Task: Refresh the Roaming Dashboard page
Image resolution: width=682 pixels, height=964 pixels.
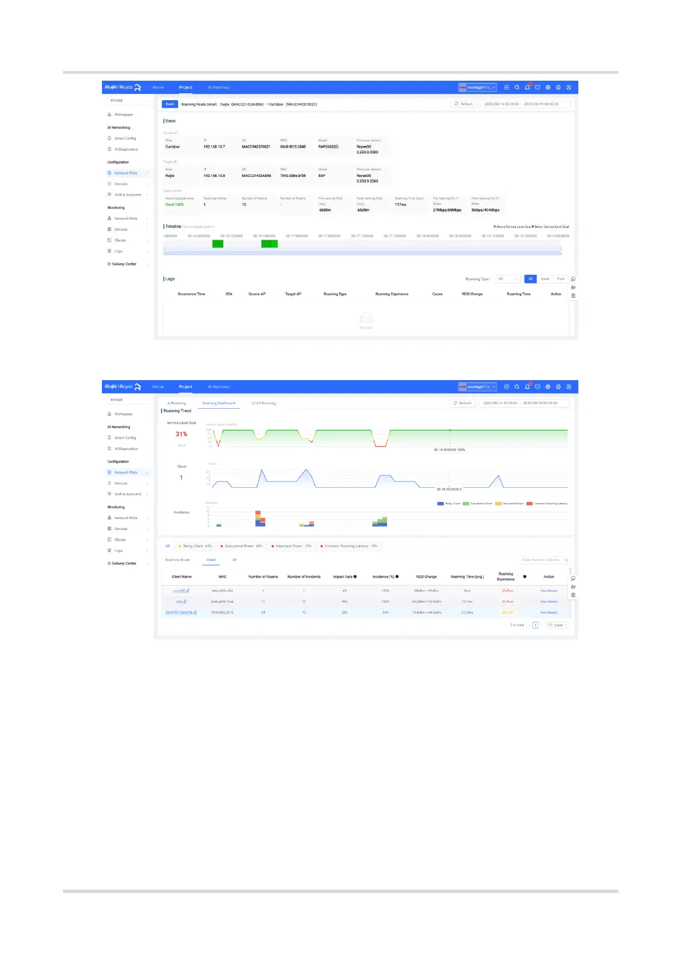Action: (x=463, y=403)
